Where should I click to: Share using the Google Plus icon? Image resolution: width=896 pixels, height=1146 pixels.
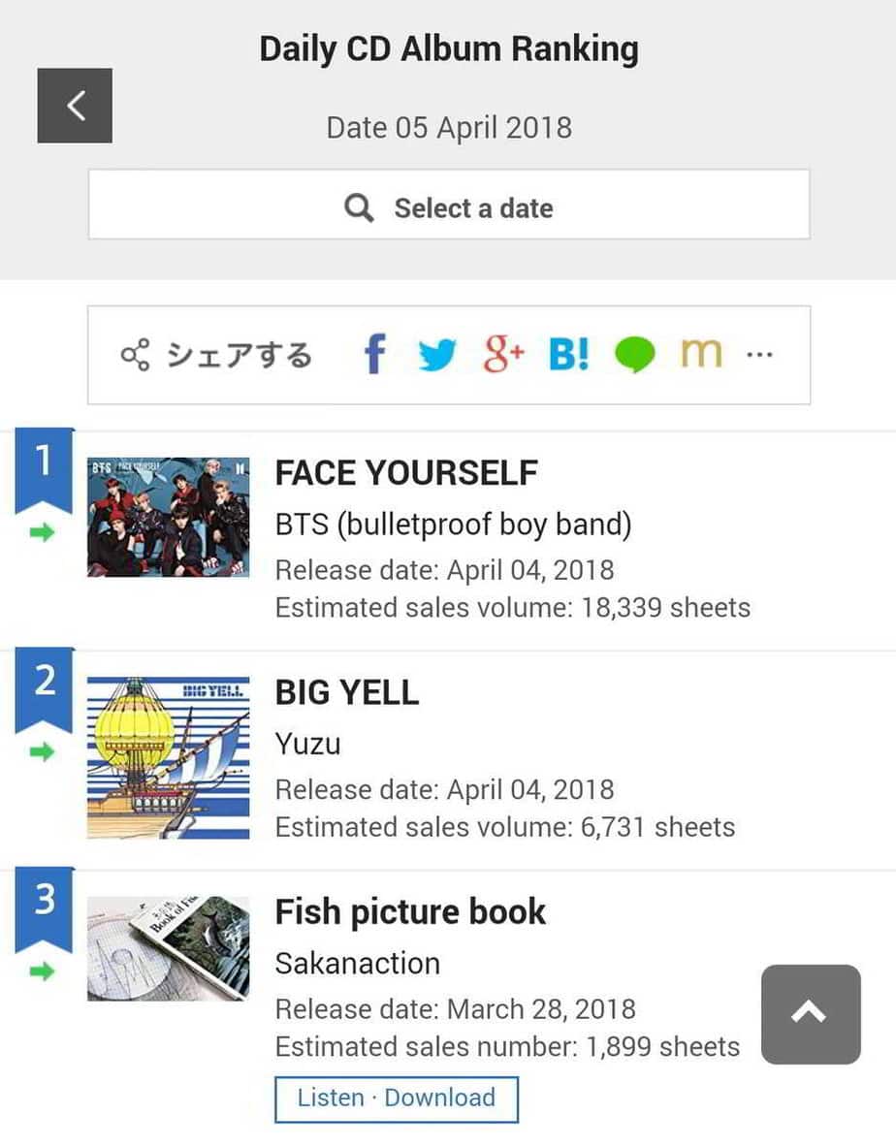pos(504,355)
